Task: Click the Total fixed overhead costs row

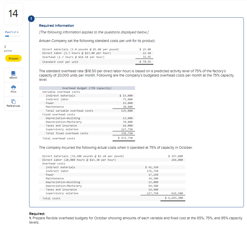Action: point(87,133)
